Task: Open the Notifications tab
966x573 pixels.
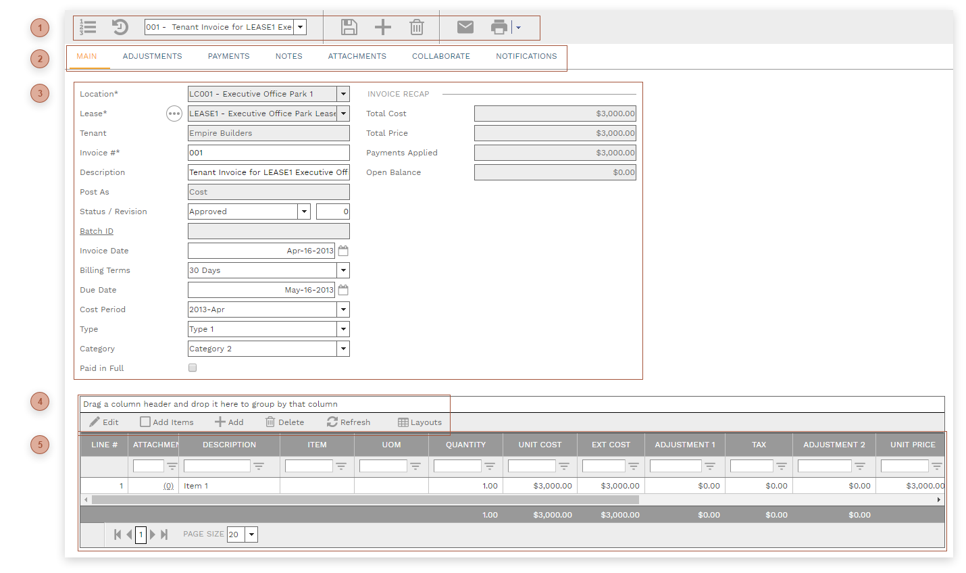Action: pos(526,56)
